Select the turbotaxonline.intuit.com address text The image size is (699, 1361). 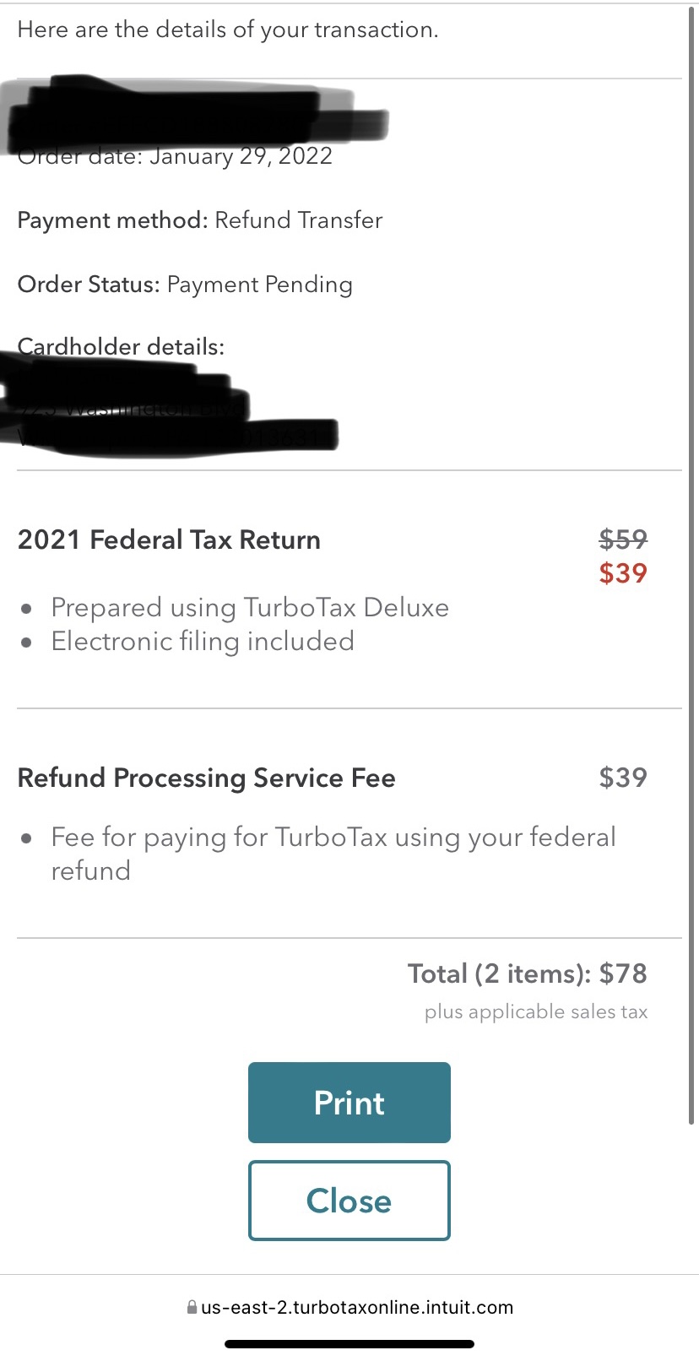point(356,1307)
